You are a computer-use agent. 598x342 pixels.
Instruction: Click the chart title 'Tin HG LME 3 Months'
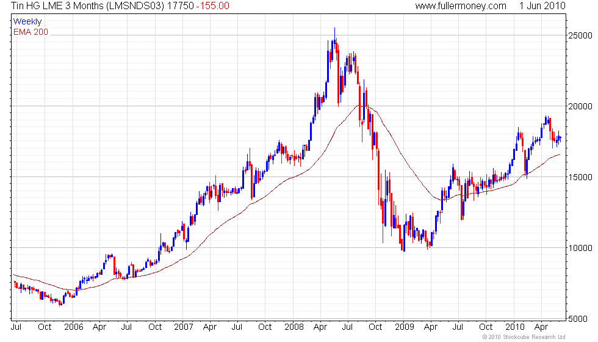(57, 5)
